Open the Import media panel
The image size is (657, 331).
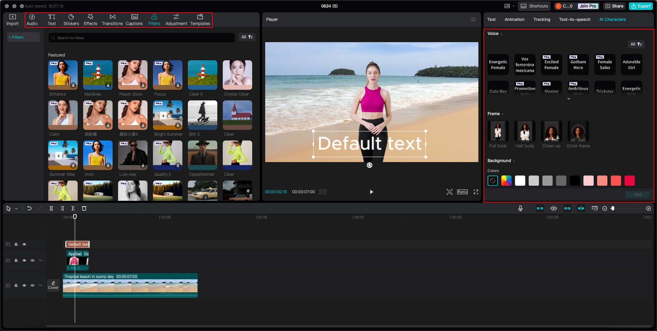12,20
